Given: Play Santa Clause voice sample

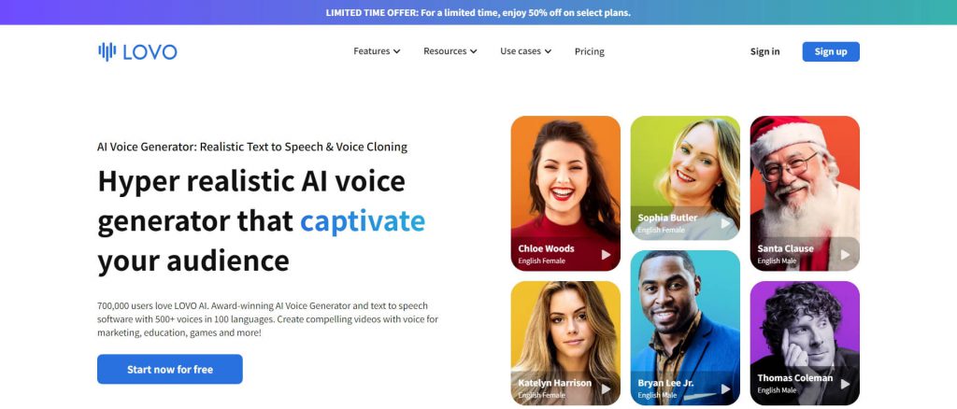Looking at the screenshot, I should coord(845,255).
